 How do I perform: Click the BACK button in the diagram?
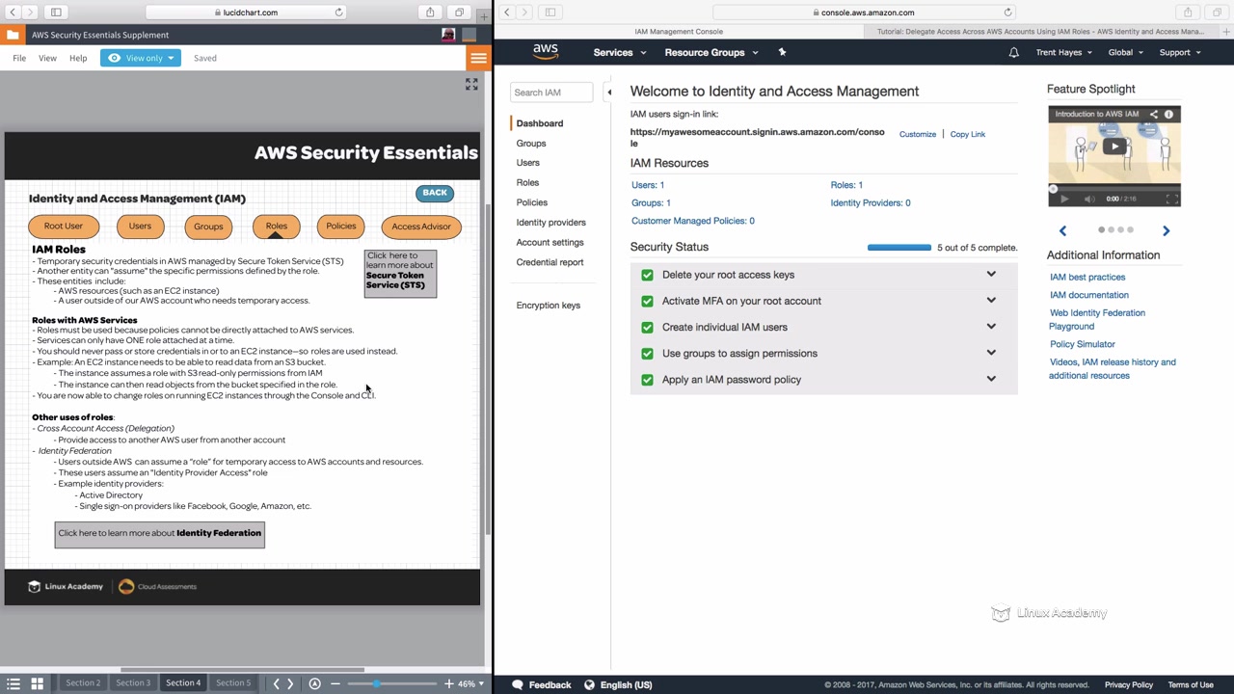[x=435, y=193]
